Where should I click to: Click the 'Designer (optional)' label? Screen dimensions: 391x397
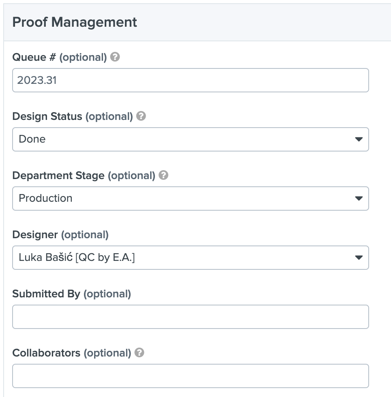point(60,235)
